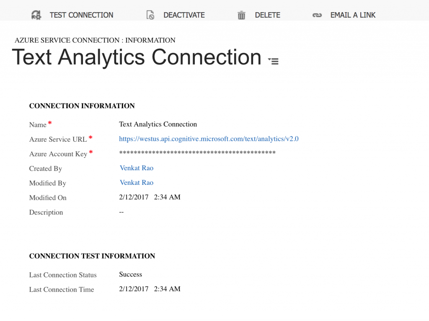Select the DEACTIVATE command label
The image size is (429, 321).
click(x=184, y=15)
